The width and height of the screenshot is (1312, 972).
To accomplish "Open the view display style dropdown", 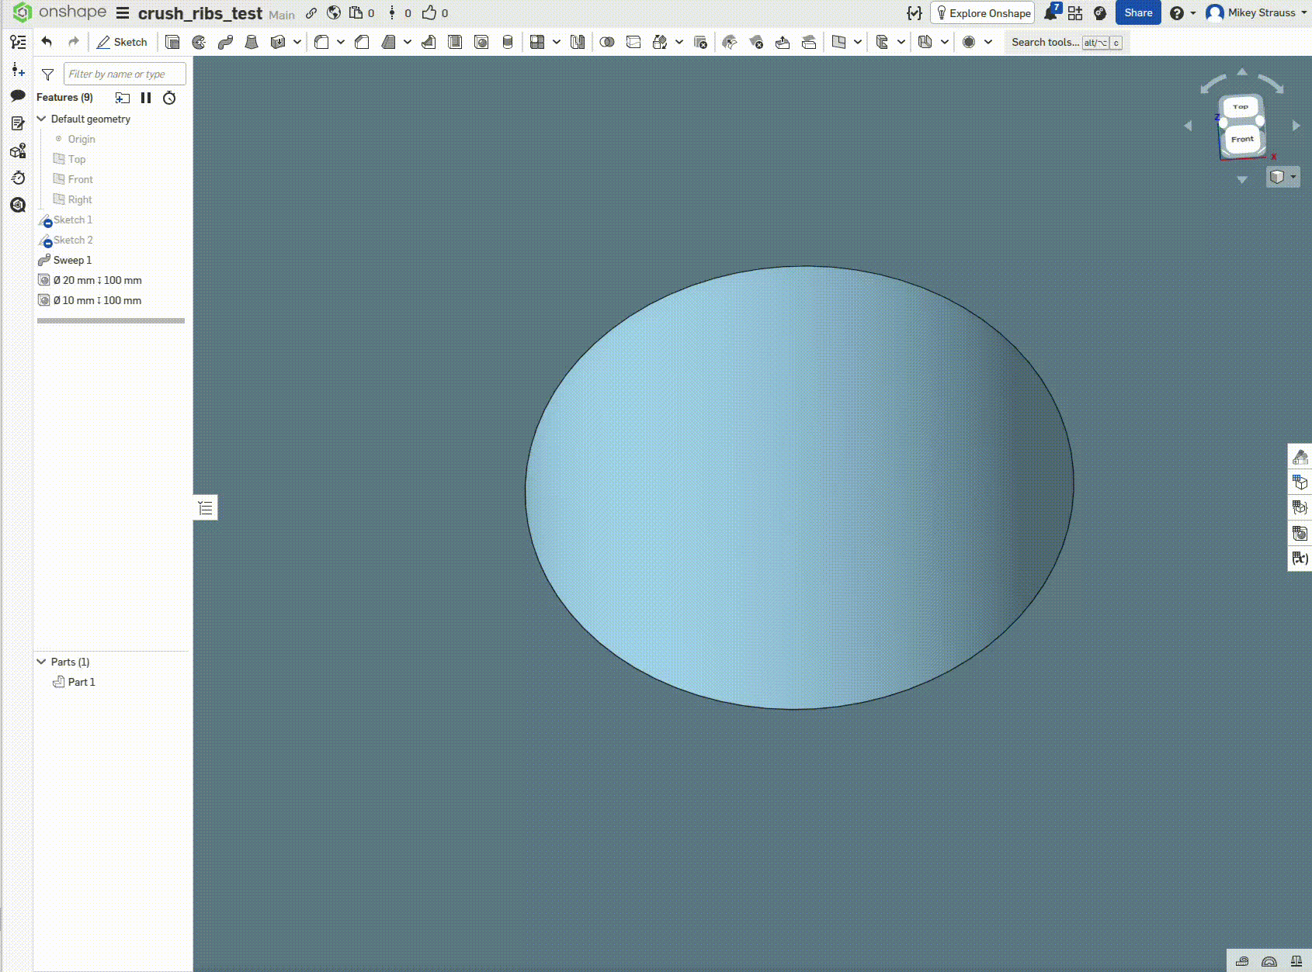I will coord(1282,177).
